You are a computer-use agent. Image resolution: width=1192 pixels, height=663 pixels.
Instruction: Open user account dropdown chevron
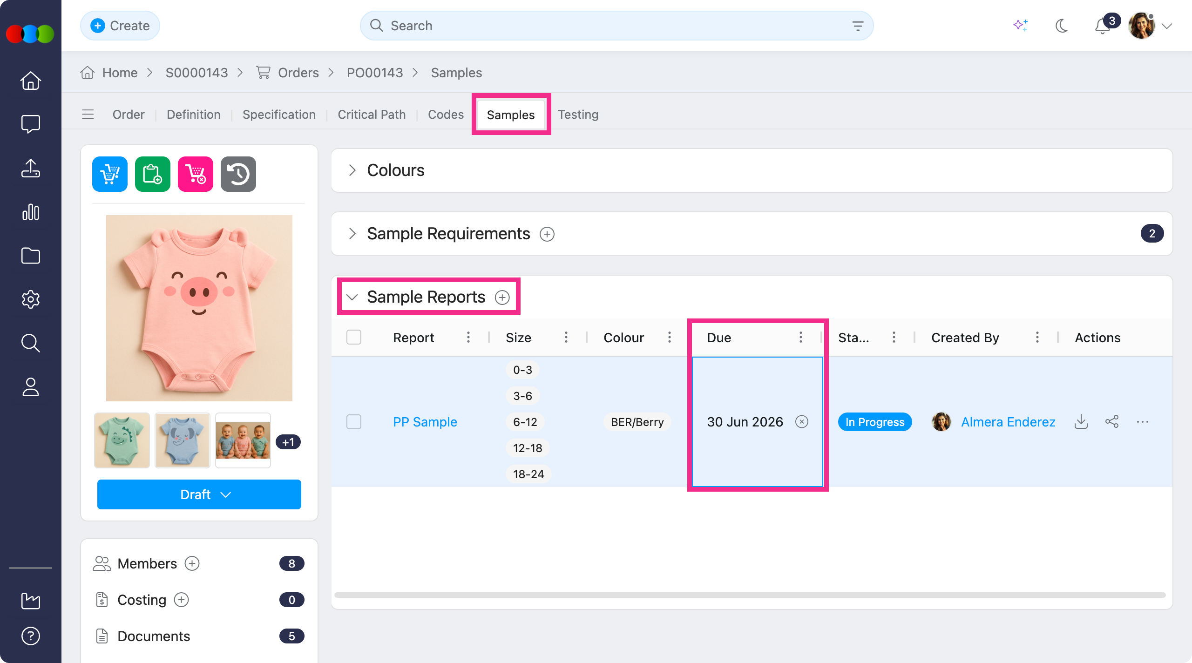pyautogui.click(x=1167, y=26)
